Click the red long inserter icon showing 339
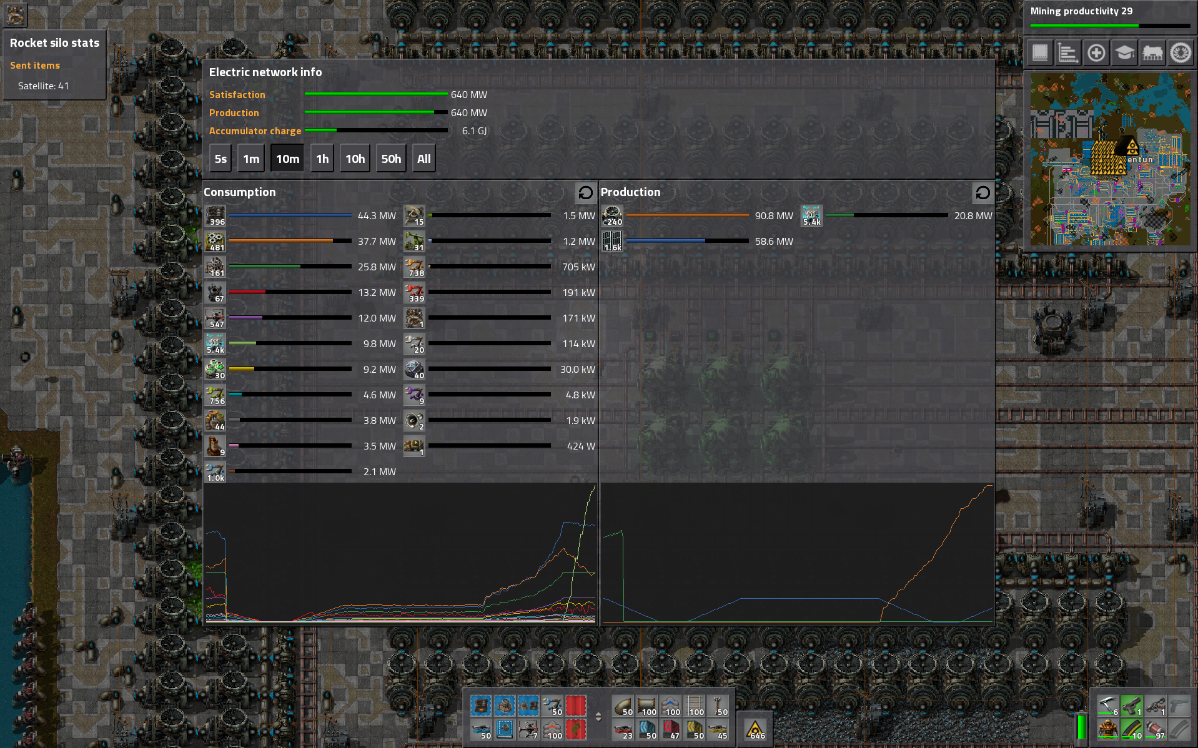This screenshot has height=748, width=1198. click(414, 292)
